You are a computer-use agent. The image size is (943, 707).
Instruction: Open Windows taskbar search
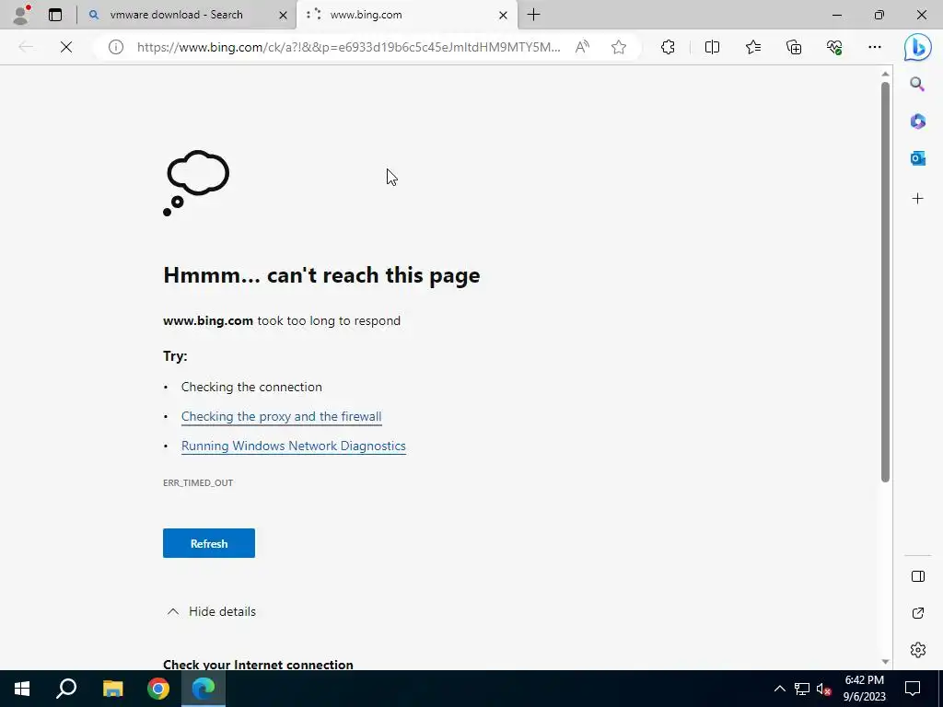(x=66, y=689)
